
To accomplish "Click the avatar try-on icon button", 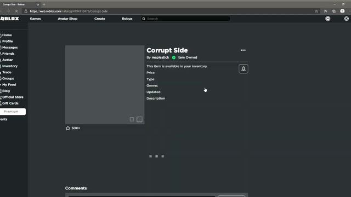I will 244,69.
